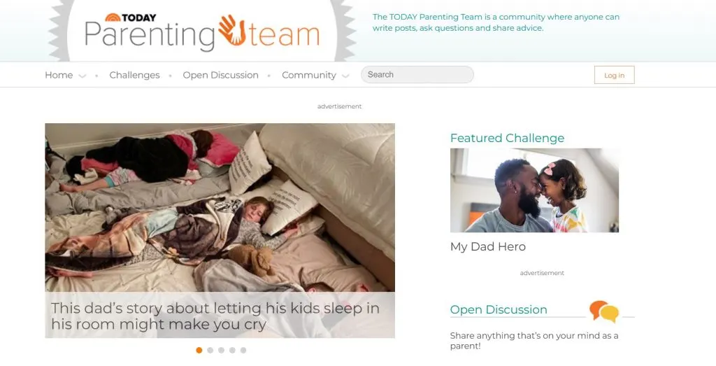Open the Challenges nav item
Image resolution: width=716 pixels, height=366 pixels.
(x=134, y=75)
